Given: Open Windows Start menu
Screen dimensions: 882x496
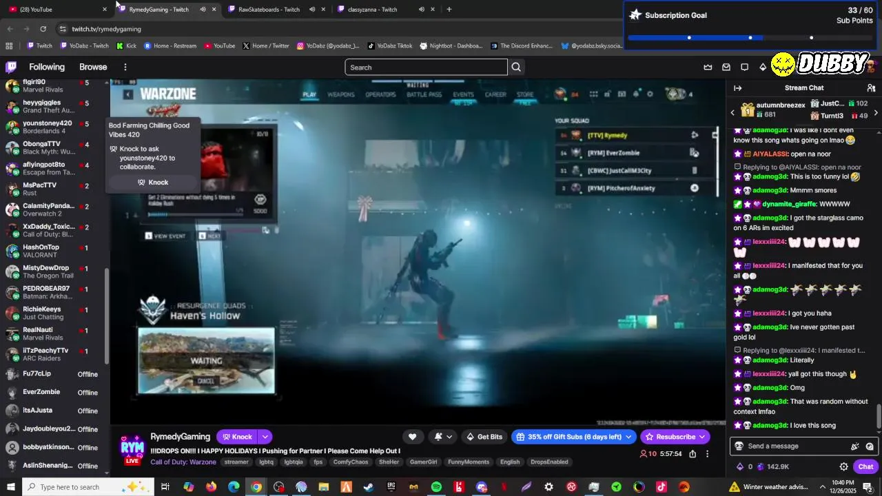Looking at the screenshot, I should click(11, 487).
